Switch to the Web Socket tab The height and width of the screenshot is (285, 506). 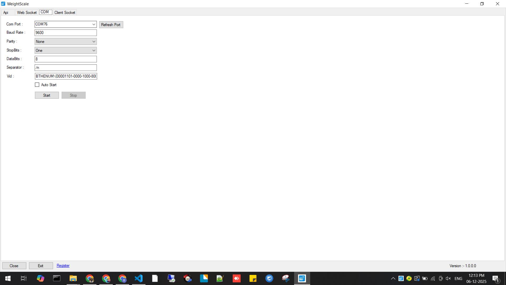click(27, 12)
